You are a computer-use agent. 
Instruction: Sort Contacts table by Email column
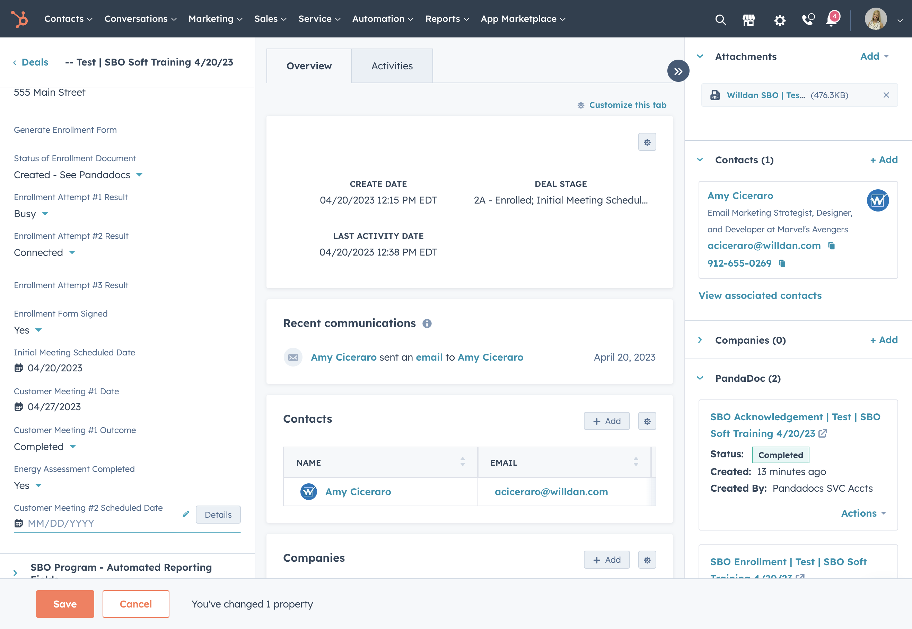coord(635,462)
